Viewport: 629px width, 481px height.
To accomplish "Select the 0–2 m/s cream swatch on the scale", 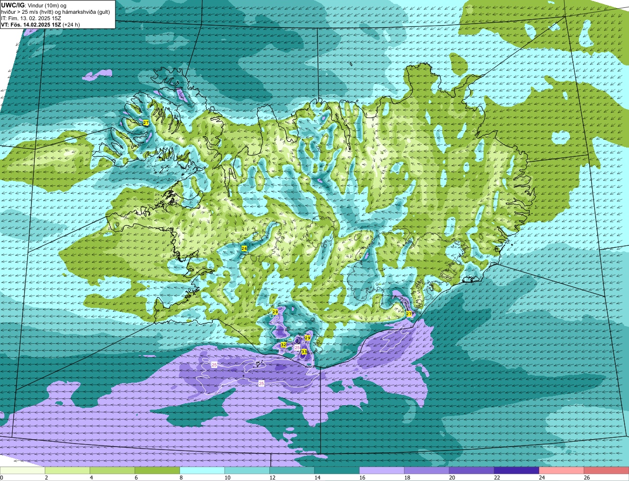I will pos(23,471).
